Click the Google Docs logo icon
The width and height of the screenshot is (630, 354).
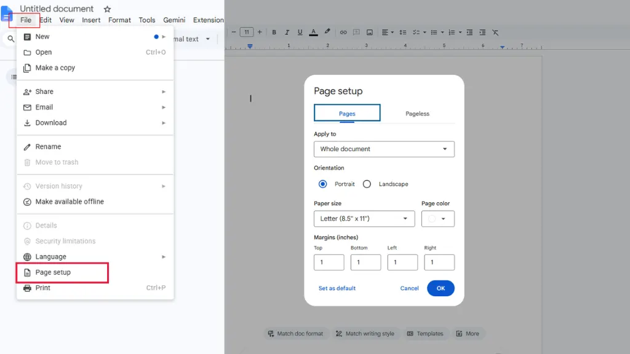[x=7, y=14]
